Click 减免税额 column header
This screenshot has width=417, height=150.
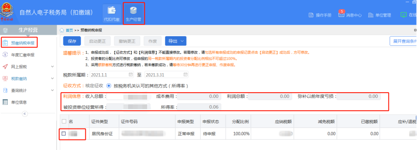click(x=326, y=121)
